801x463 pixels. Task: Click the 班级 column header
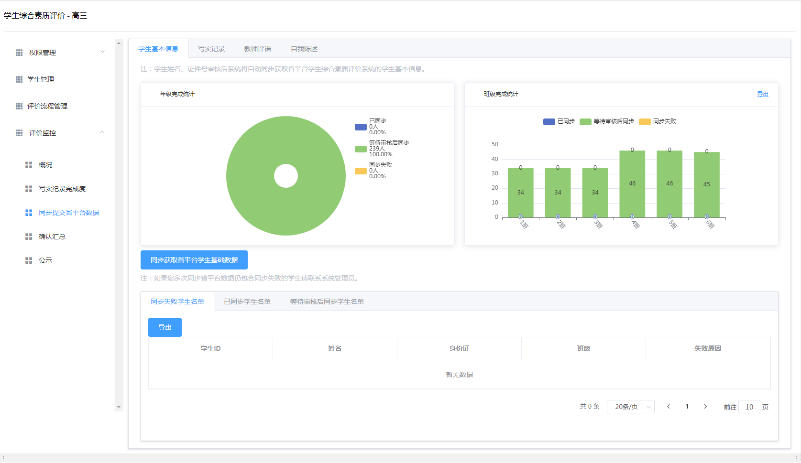click(x=583, y=348)
